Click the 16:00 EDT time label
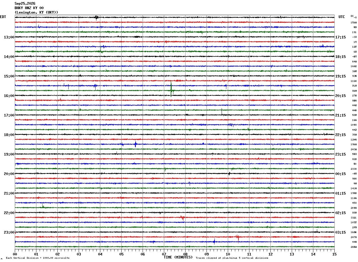This screenshot has height=262, width=358. 9,96
